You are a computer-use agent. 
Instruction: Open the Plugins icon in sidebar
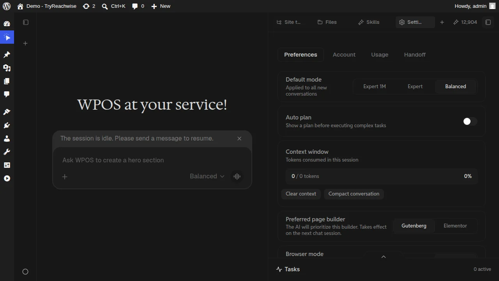pyautogui.click(x=7, y=125)
